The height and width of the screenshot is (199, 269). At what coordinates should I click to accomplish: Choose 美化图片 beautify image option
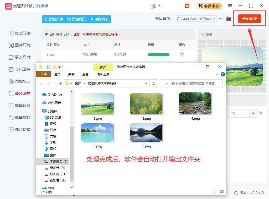coord(19,69)
